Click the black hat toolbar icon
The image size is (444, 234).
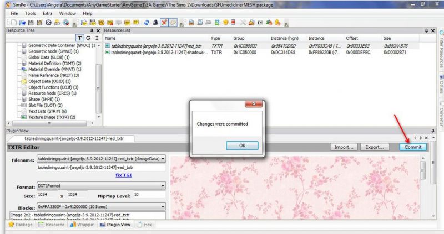pyautogui.click(x=155, y=23)
